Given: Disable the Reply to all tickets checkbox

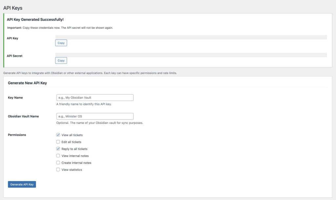Looking at the screenshot, I should pos(58,149).
